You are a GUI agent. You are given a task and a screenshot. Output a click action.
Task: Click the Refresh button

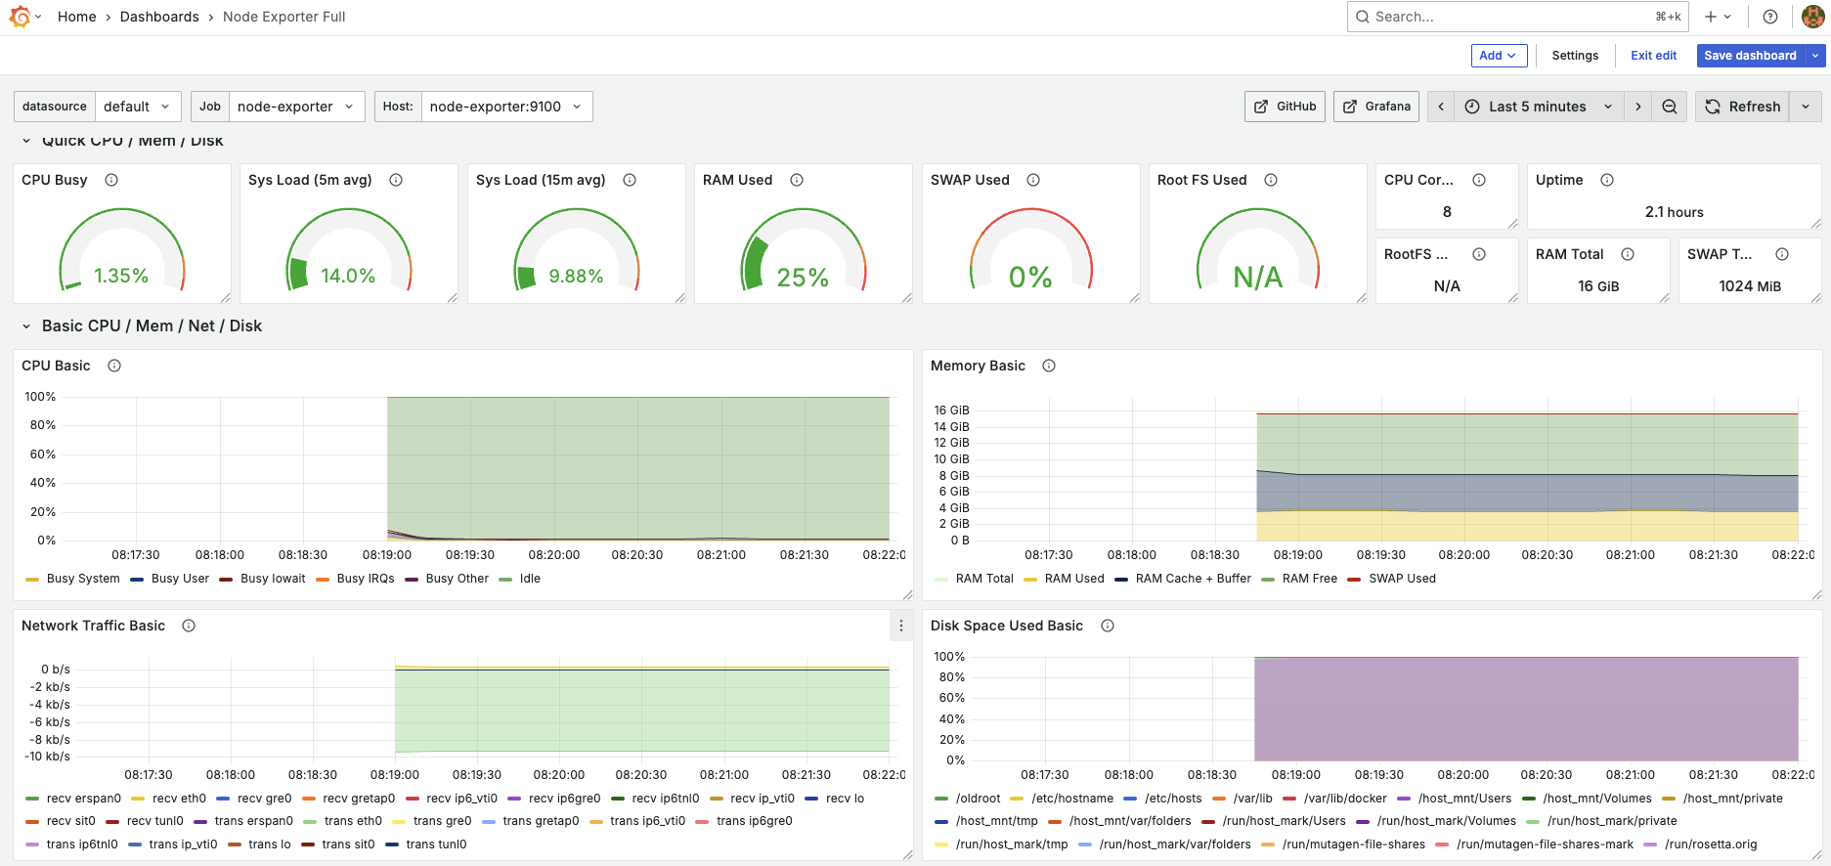(x=1742, y=107)
